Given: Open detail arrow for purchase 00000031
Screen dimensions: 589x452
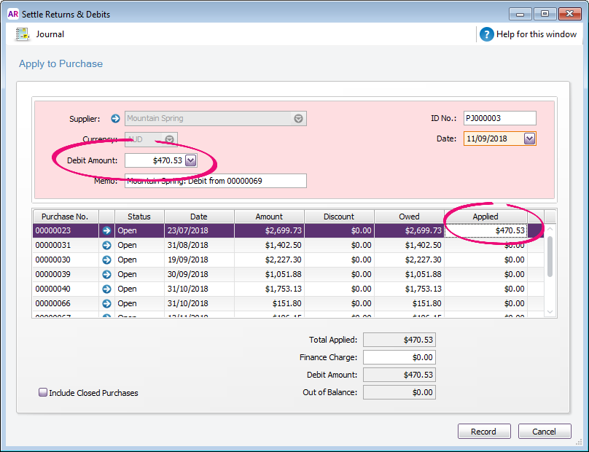Looking at the screenshot, I should click(107, 245).
